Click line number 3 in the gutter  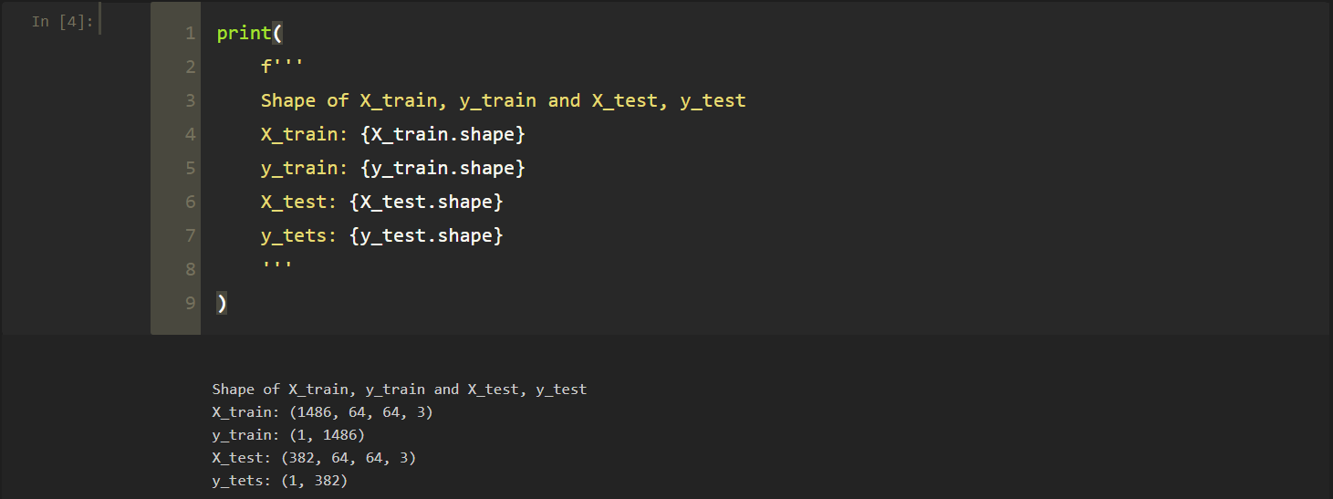point(190,101)
